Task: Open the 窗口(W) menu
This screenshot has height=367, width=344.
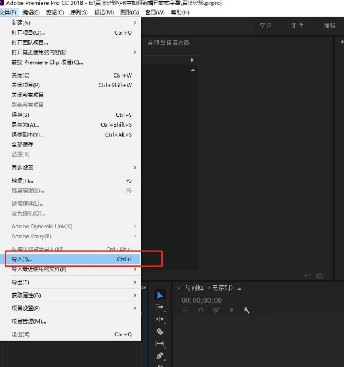Action: pyautogui.click(x=155, y=12)
